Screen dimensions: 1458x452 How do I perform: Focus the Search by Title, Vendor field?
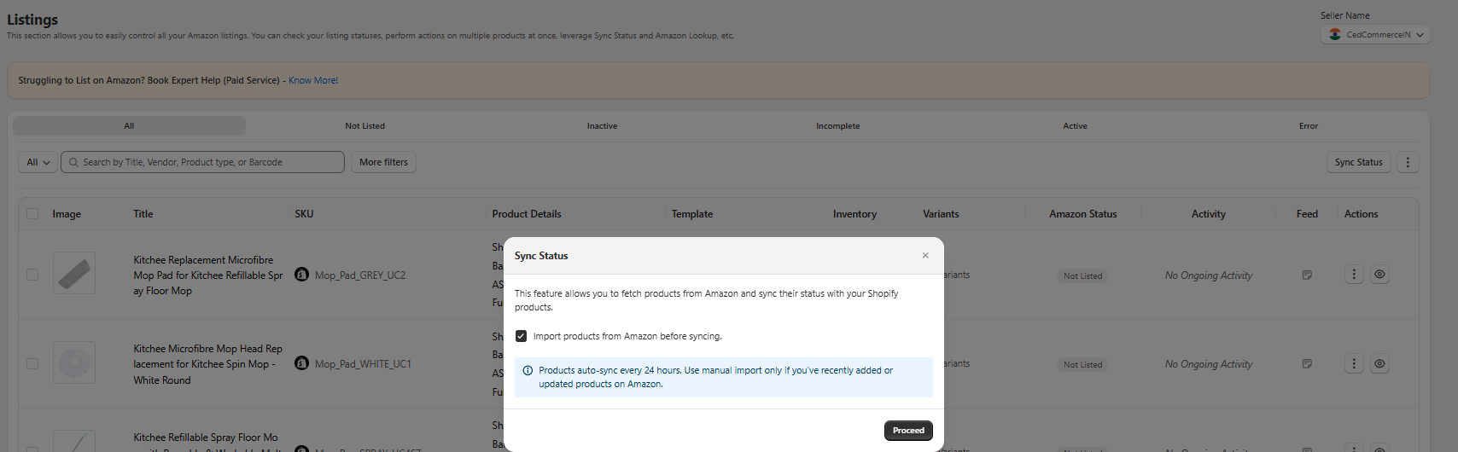coord(202,162)
